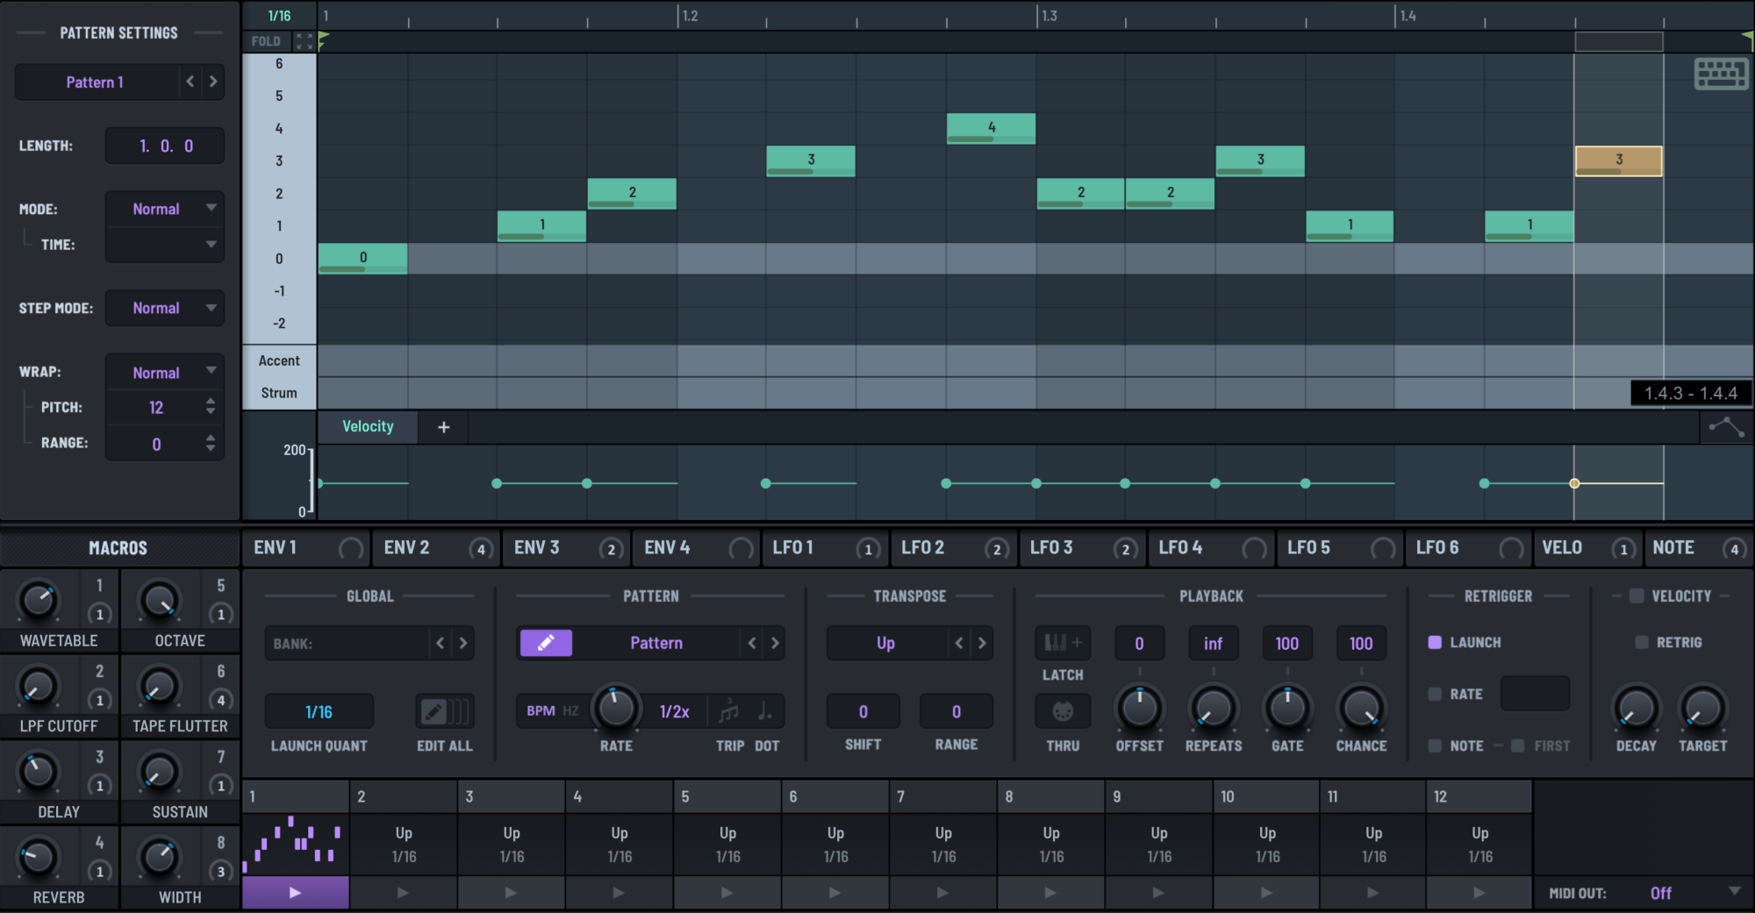Toggle the FIRST checkbox
Screen dimensions: 1755x913
1517,745
